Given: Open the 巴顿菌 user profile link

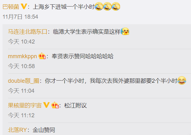Looking at the screenshot, I should [11, 7].
